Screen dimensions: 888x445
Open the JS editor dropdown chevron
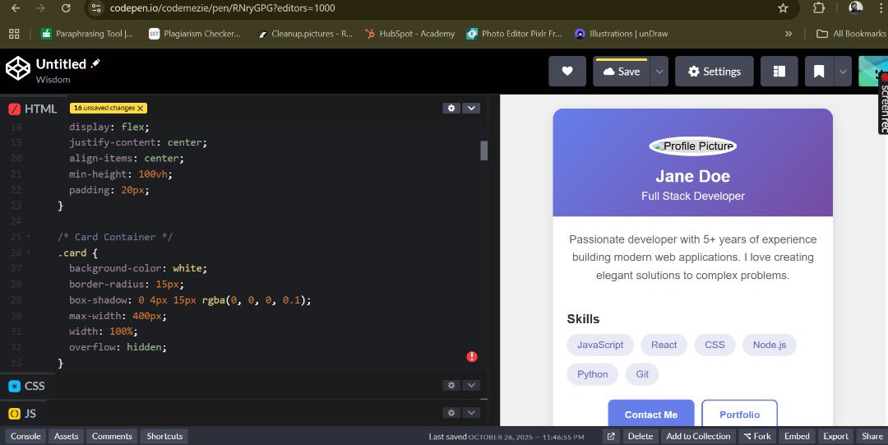pyautogui.click(x=471, y=413)
